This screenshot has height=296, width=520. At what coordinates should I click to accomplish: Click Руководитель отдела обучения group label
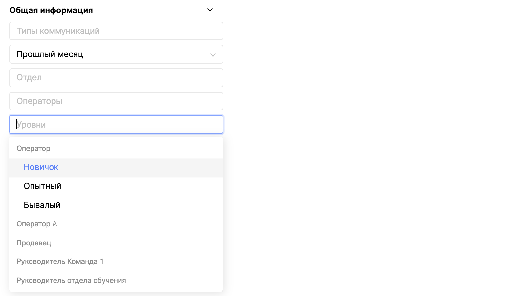coord(71,281)
